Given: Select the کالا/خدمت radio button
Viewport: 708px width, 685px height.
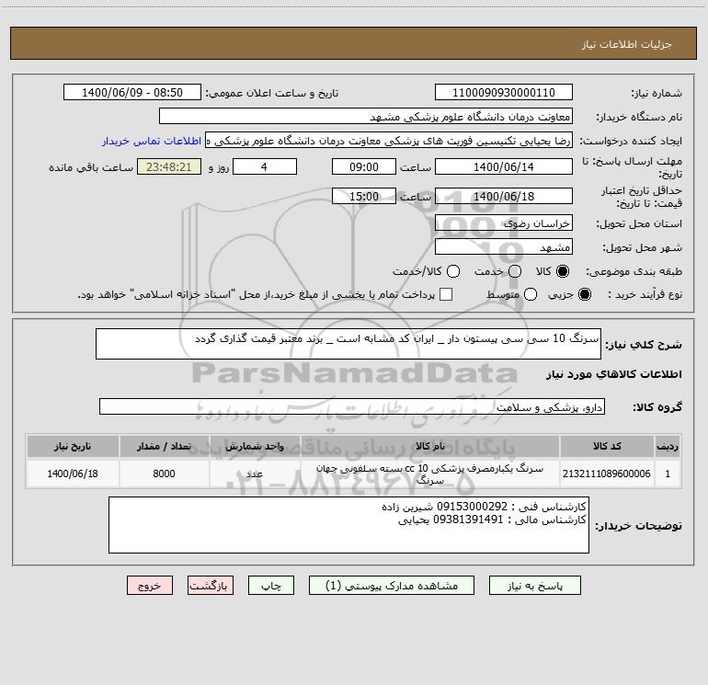Looking at the screenshot, I should [453, 271].
